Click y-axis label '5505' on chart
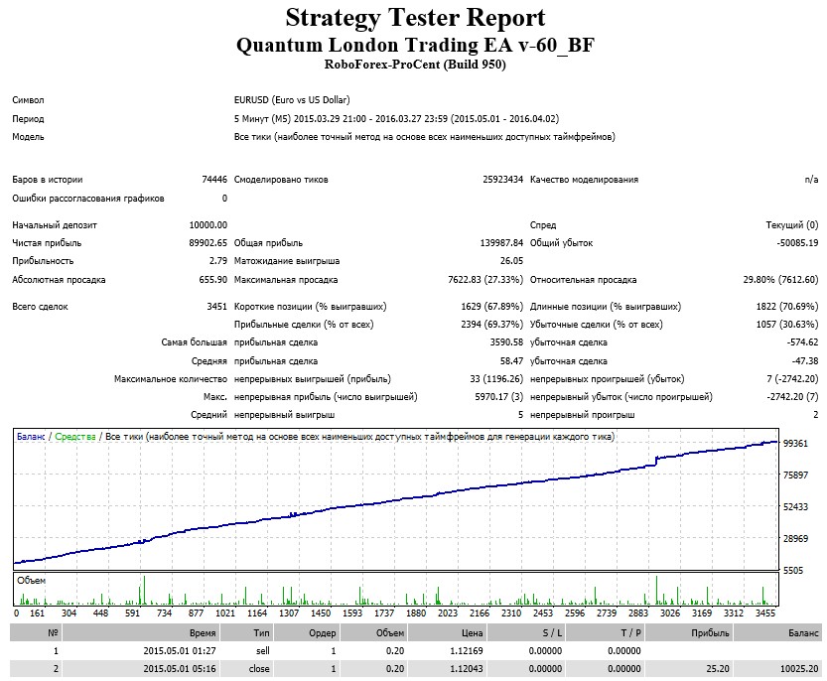 [792, 571]
